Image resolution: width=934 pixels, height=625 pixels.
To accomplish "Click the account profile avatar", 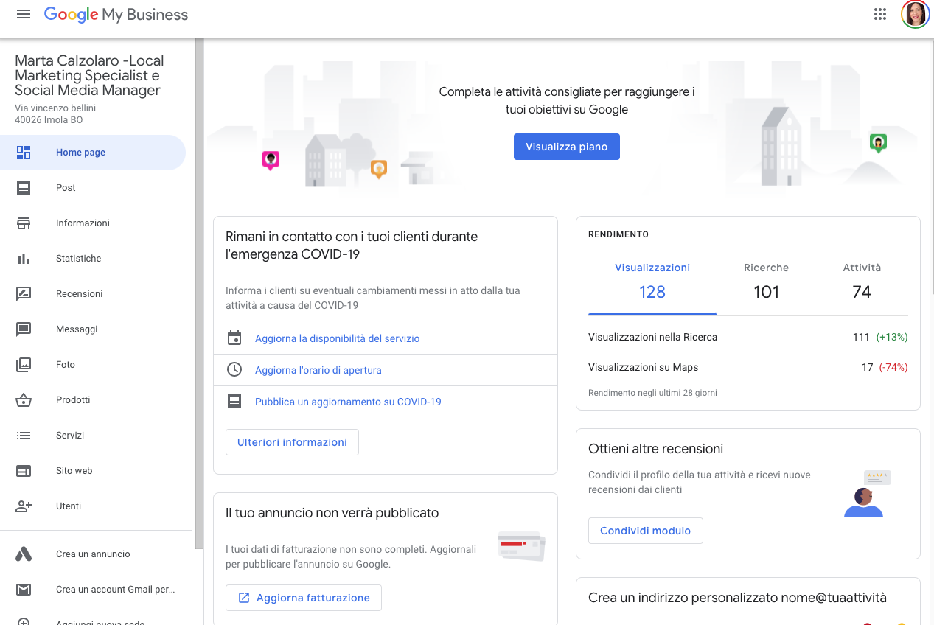I will tap(915, 15).
